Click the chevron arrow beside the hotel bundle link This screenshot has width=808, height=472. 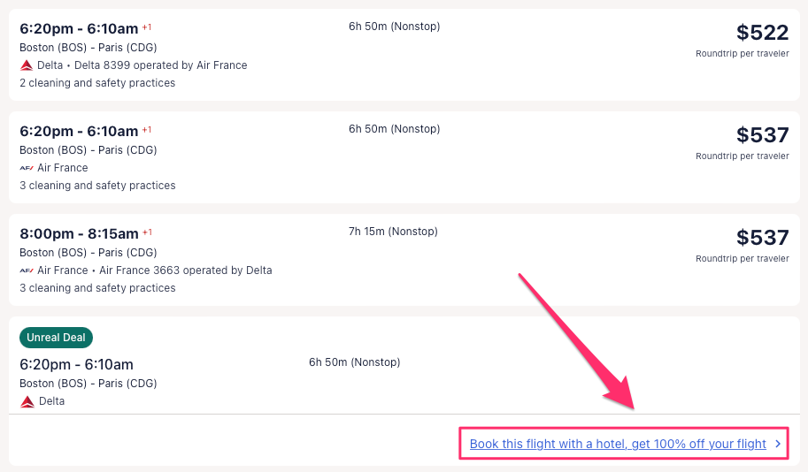778,444
